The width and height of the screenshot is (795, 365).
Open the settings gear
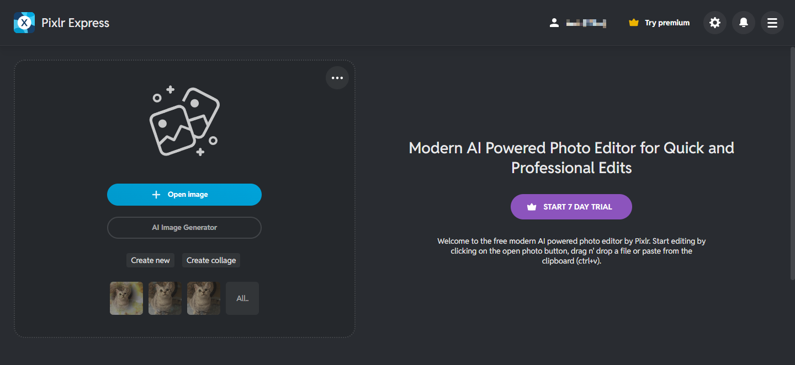point(714,23)
